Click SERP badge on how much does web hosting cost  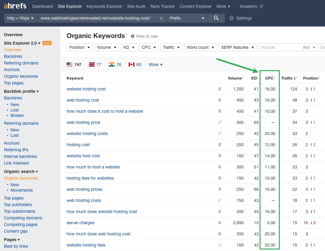pyautogui.click(x=219, y=234)
